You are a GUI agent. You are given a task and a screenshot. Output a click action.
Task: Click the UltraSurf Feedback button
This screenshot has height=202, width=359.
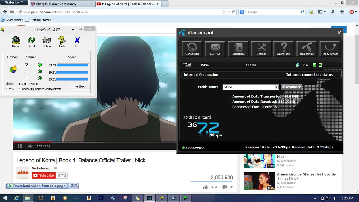click(x=80, y=86)
